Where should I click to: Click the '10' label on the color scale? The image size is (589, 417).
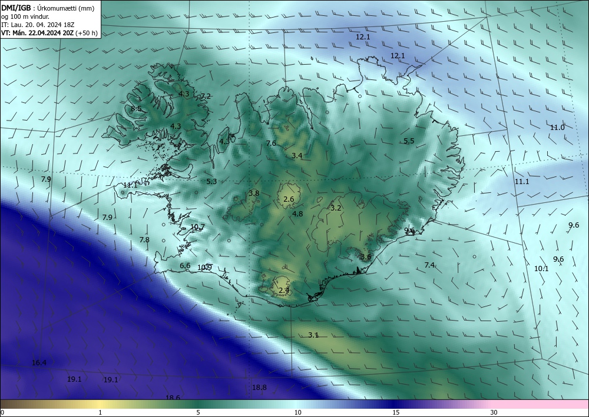click(x=297, y=412)
